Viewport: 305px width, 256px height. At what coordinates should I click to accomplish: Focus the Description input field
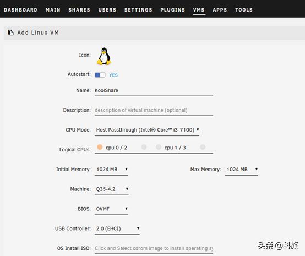154,110
